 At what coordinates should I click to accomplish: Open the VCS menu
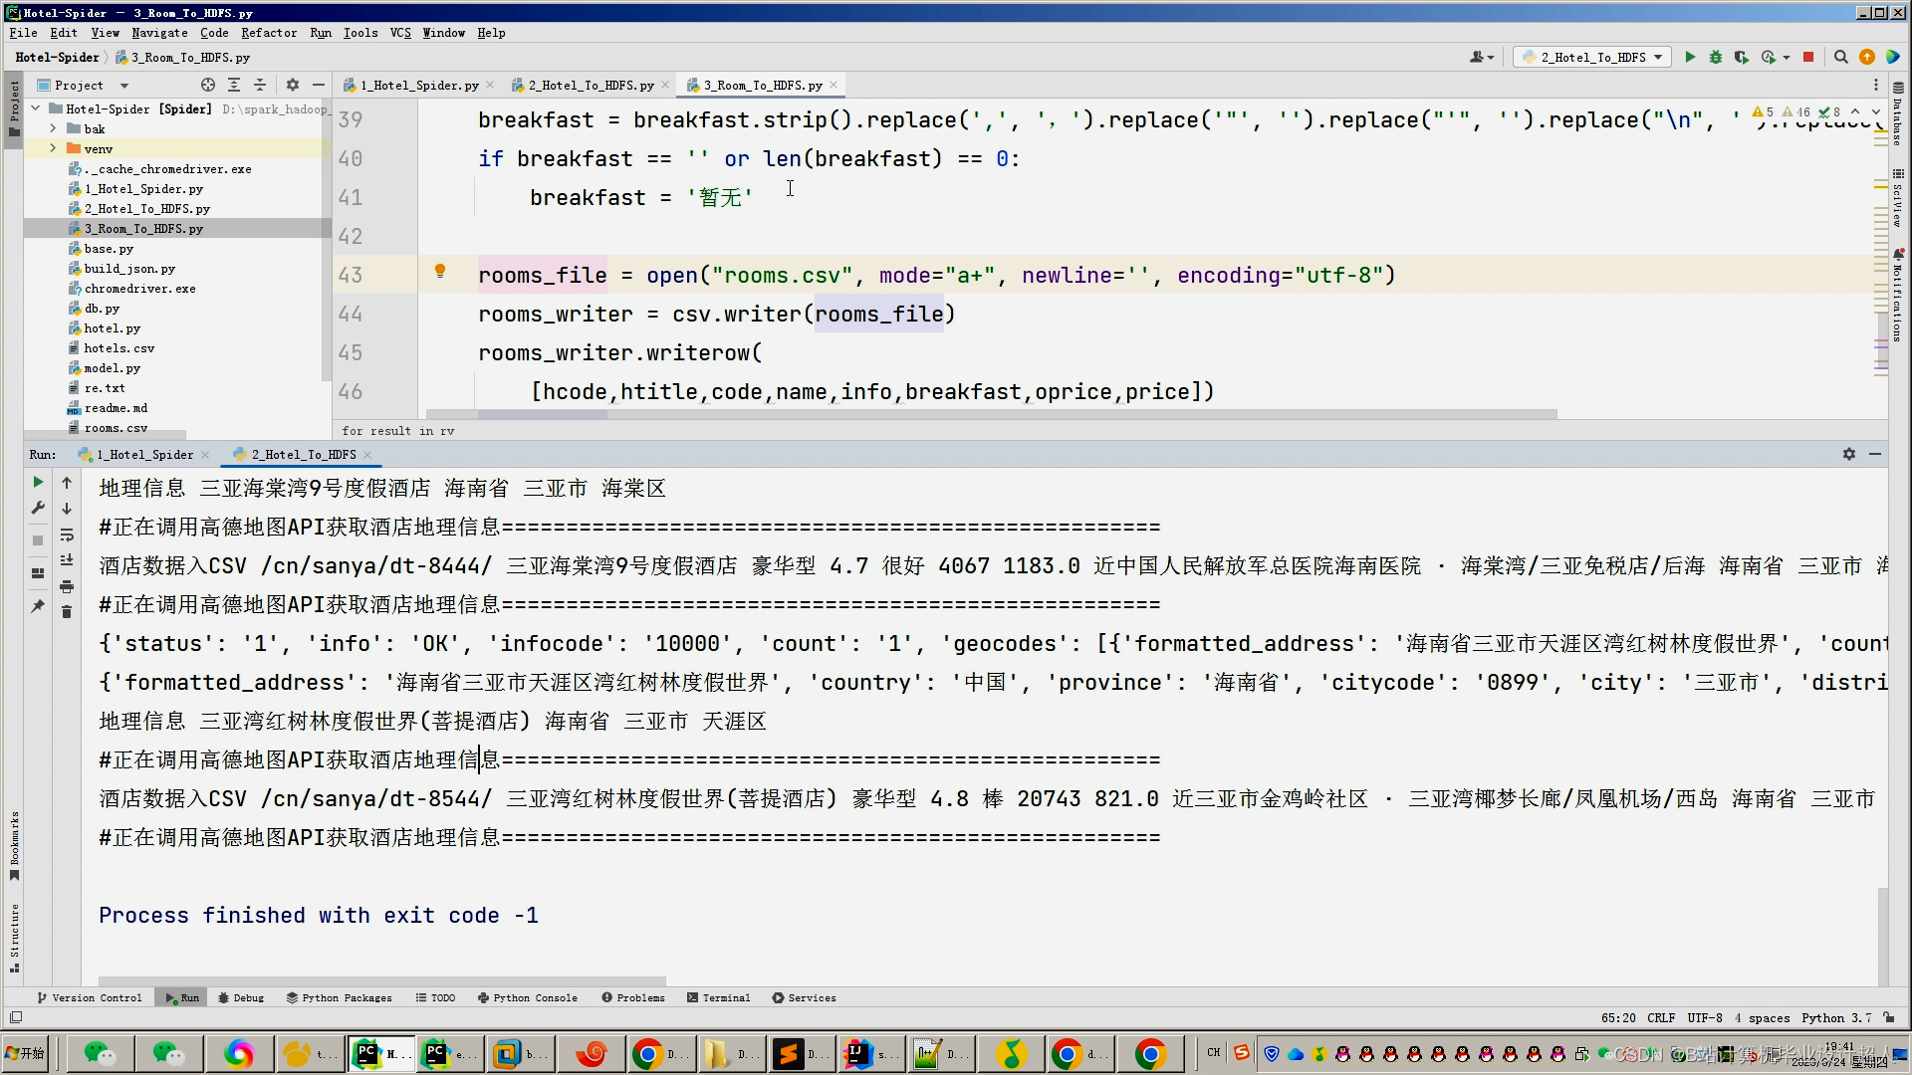pos(400,33)
